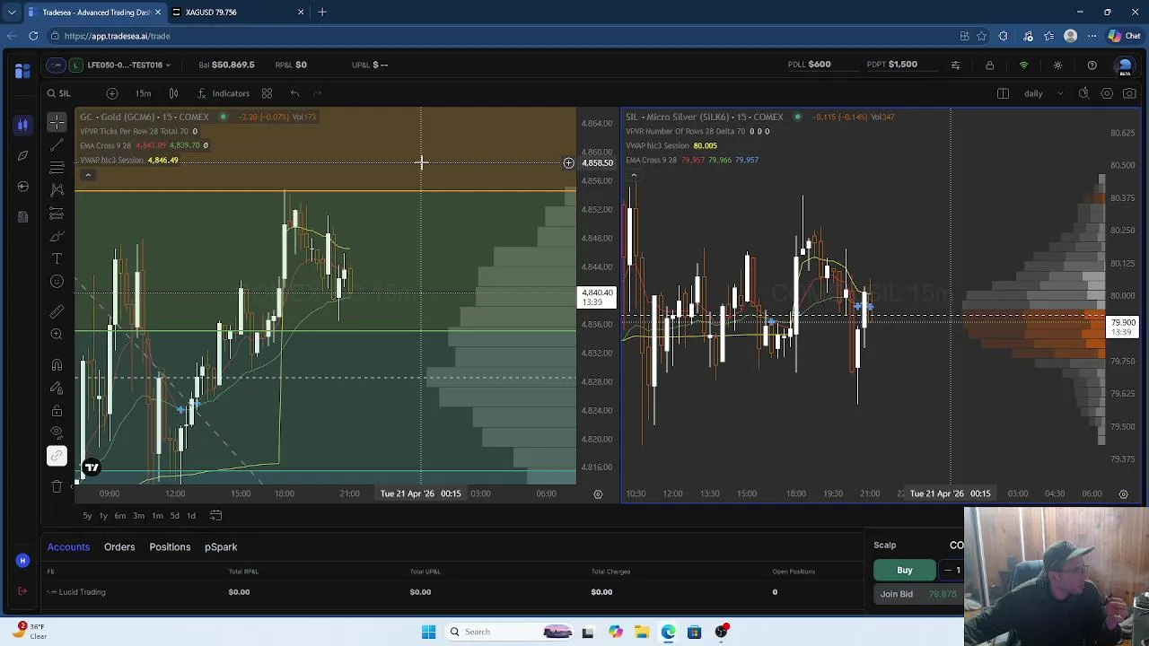The height and width of the screenshot is (646, 1149).
Task: Open Gold chart time axis settings gear
Action: point(598,493)
